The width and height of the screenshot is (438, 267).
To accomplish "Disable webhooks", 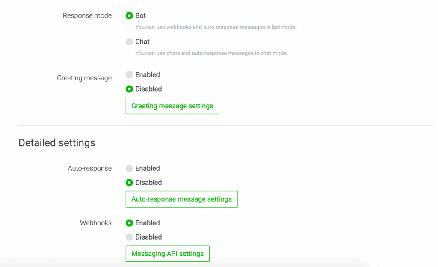I will click(129, 237).
